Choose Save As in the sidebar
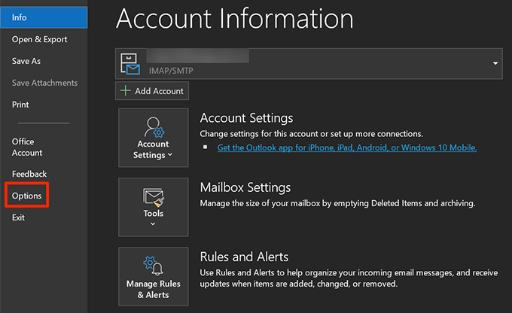Viewport: 512px width, 313px height. pos(26,61)
